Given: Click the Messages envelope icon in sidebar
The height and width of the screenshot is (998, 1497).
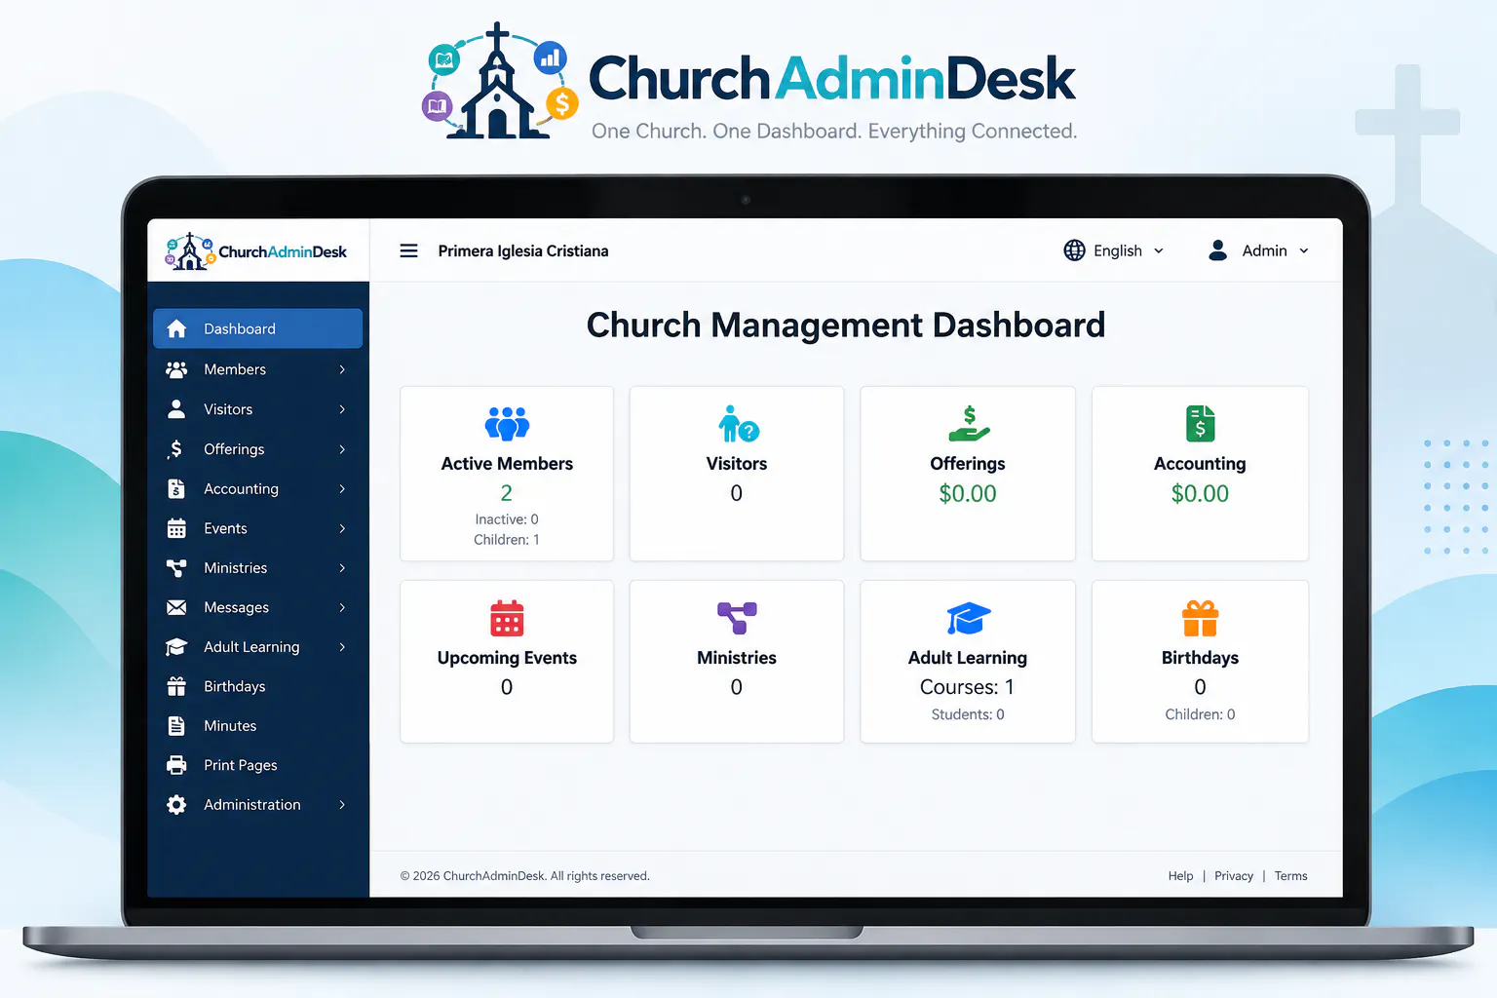Looking at the screenshot, I should tap(176, 607).
